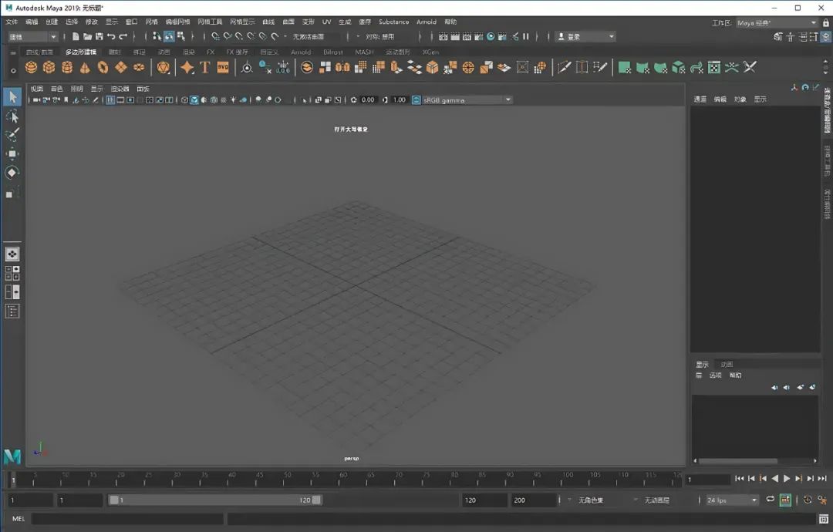Screen dimensions: 833x532
Task: Create a polygon cube from the shelf
Action: click(x=49, y=68)
